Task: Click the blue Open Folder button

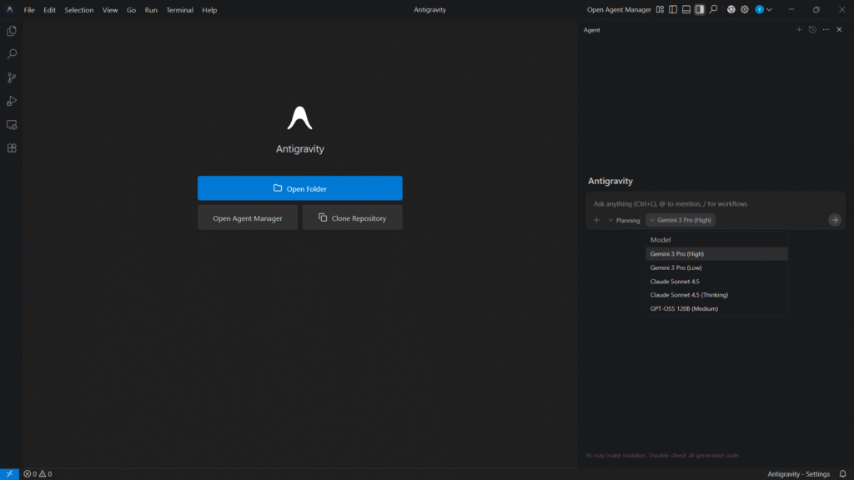Action: 299,188
